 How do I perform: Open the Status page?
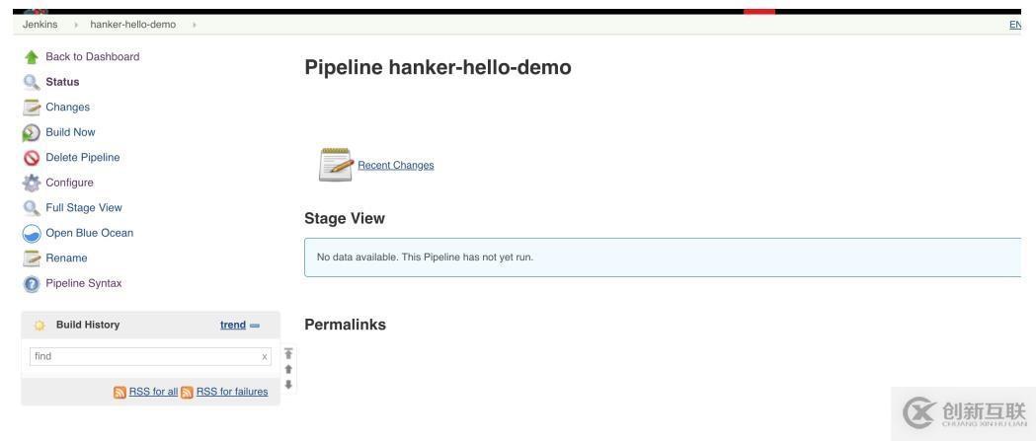pyautogui.click(x=62, y=82)
